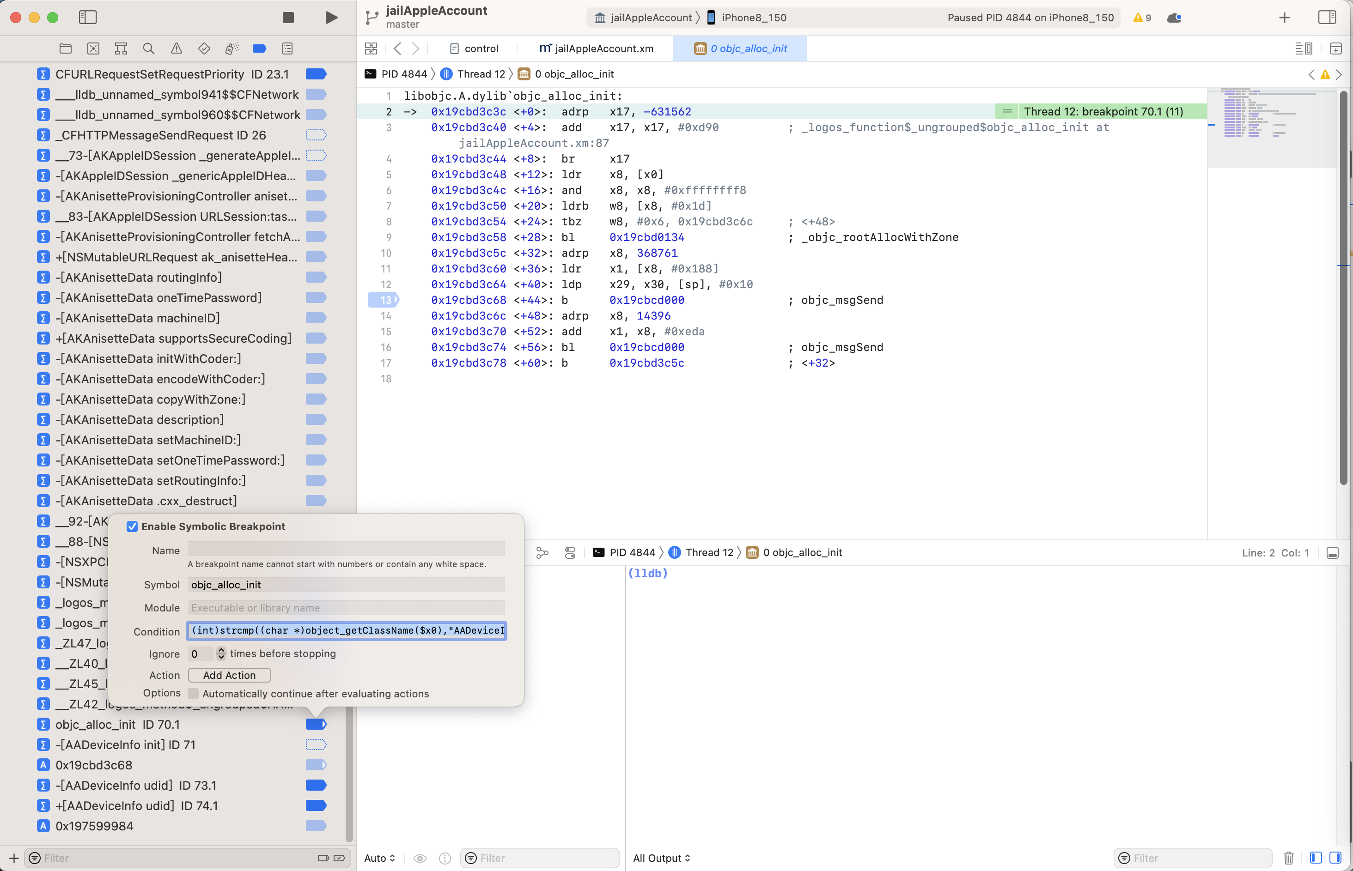Open 0 objc_alloc_init jump bar segment

pyautogui.click(x=566, y=74)
